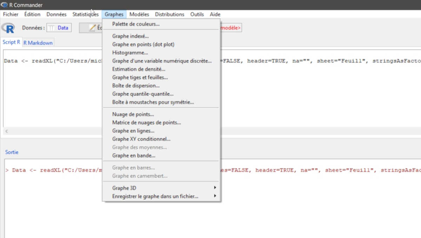Click the R logo icon in toolbar
421x238 pixels.
(x=8, y=28)
